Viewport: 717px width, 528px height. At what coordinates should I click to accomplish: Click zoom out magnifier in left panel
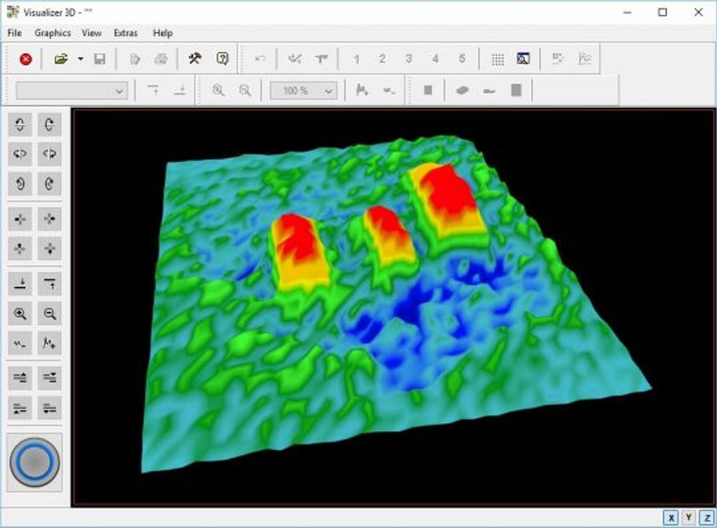tap(50, 314)
